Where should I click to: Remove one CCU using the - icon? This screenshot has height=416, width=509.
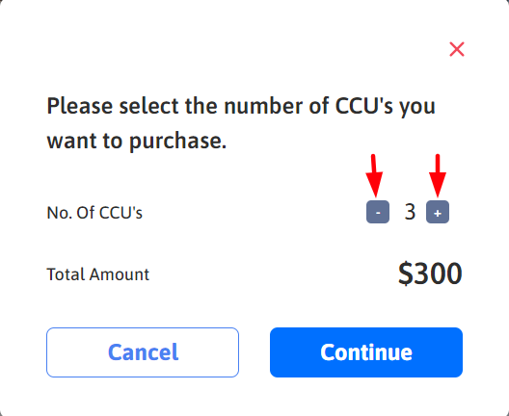tap(378, 212)
